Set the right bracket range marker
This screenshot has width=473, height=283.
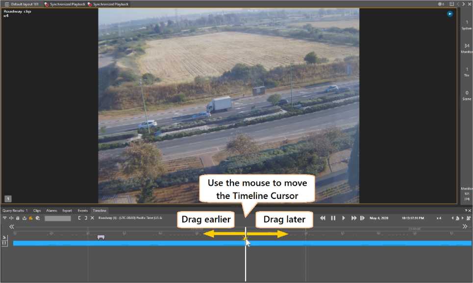click(86, 218)
